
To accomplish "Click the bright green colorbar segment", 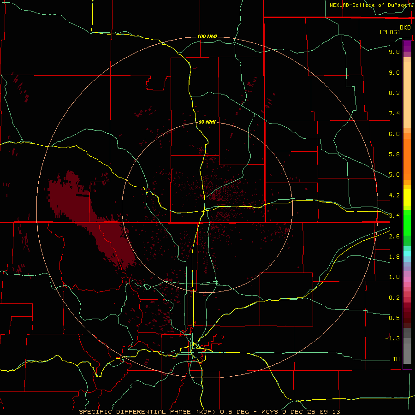I will coord(407,222).
